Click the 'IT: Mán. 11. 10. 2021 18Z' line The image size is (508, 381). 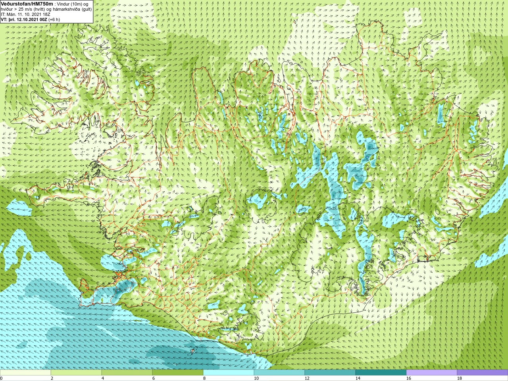pyautogui.click(x=25, y=14)
